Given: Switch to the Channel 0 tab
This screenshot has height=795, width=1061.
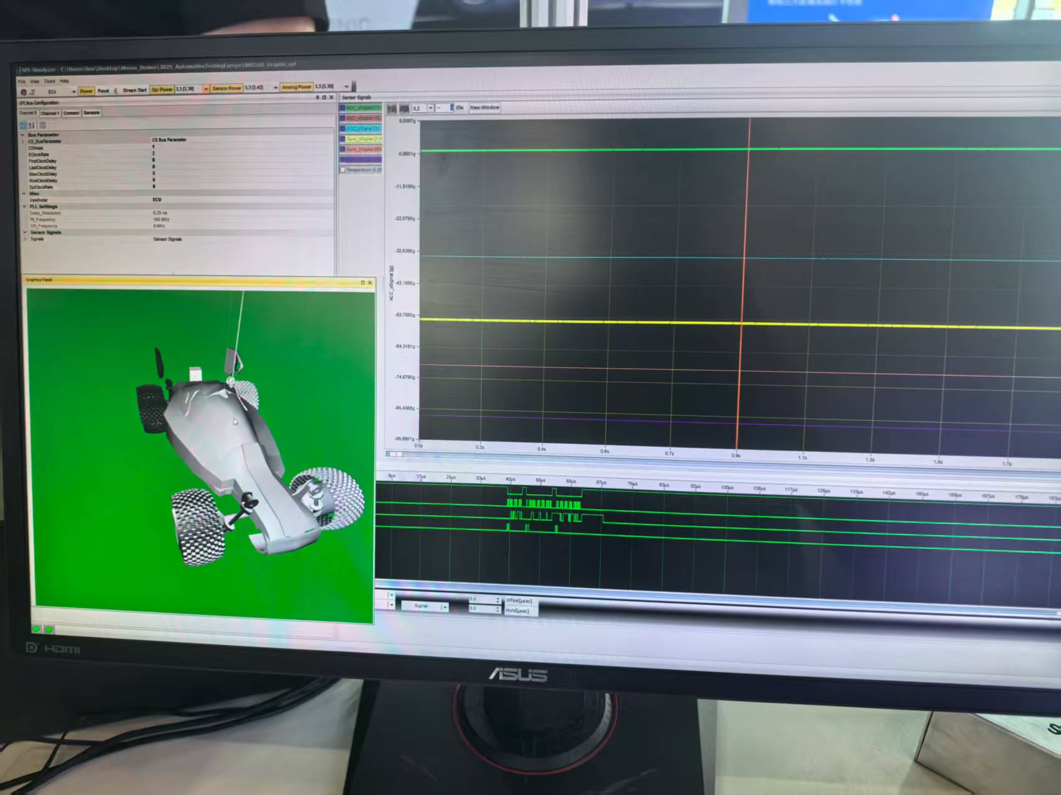Looking at the screenshot, I should click(x=28, y=113).
